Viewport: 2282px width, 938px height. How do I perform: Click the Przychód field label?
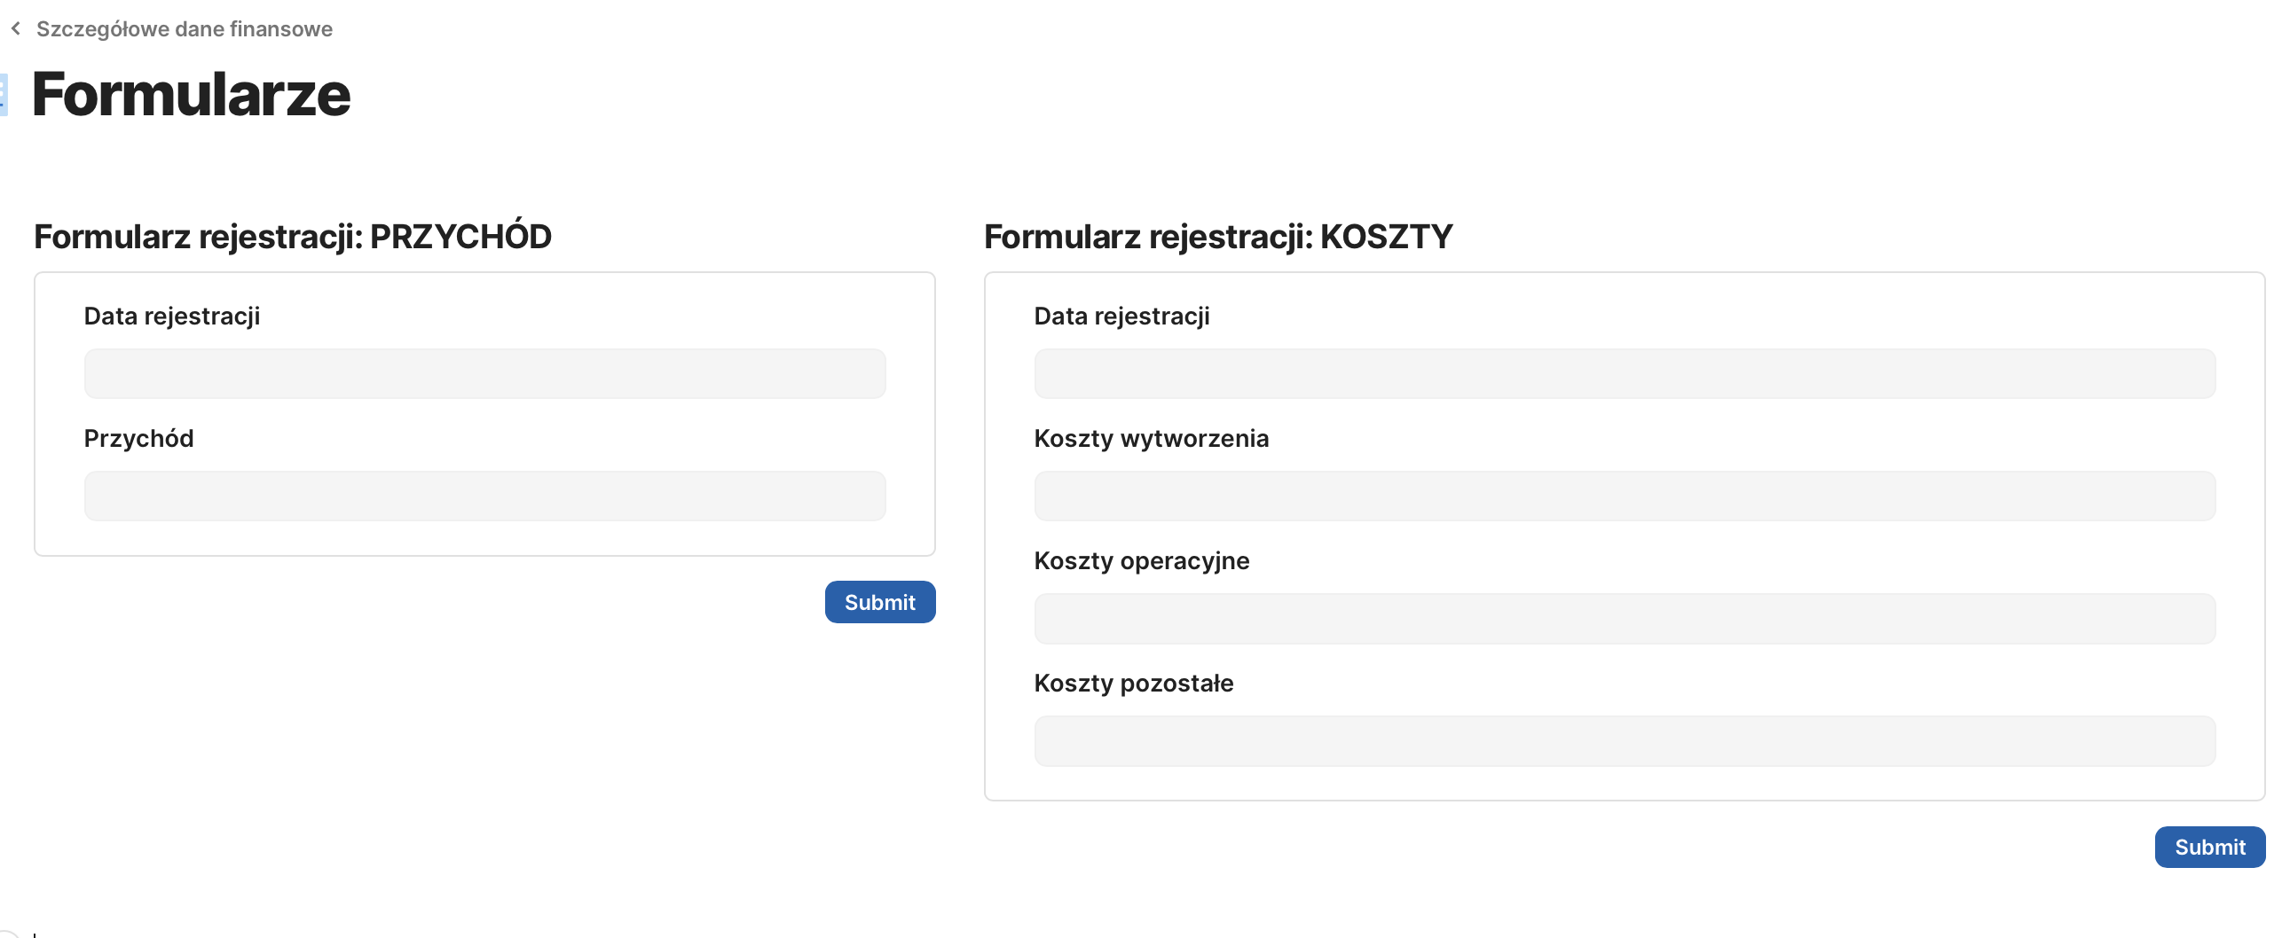tap(138, 439)
